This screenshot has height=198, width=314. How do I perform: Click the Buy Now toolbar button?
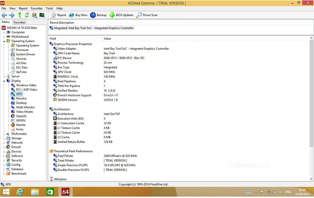point(78,15)
